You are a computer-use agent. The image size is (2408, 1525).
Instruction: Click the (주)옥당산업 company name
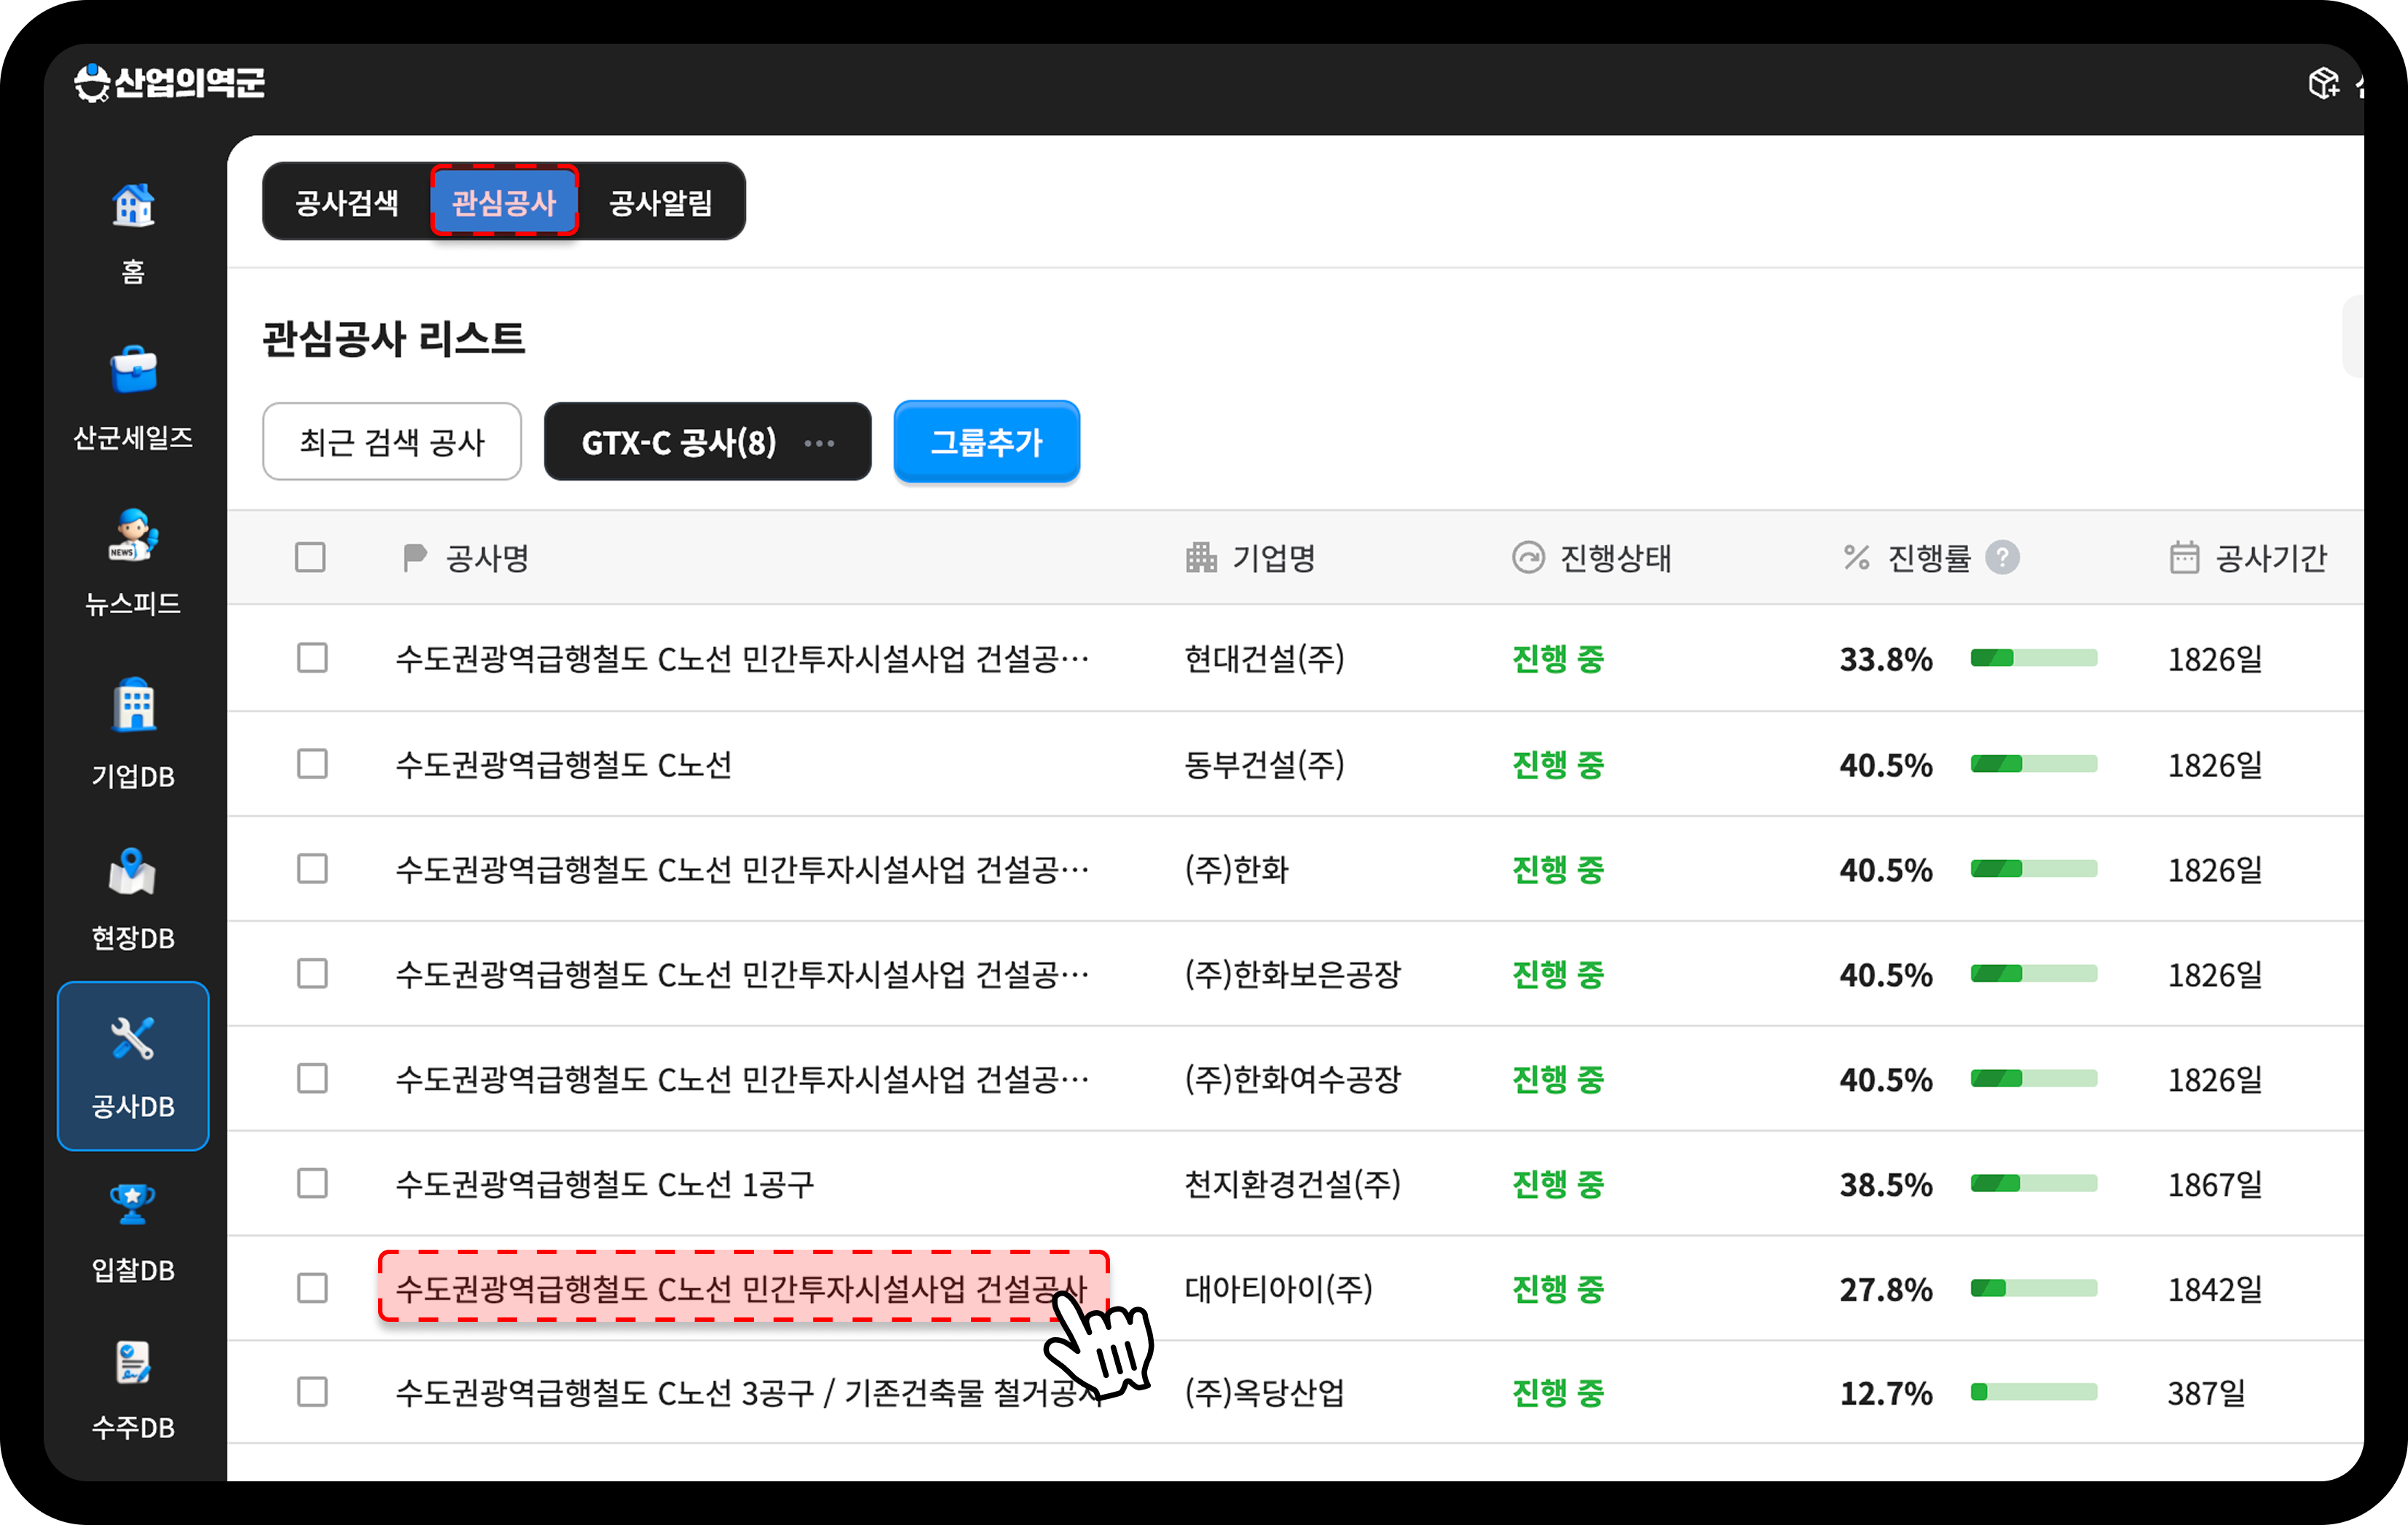pyautogui.click(x=1264, y=1393)
